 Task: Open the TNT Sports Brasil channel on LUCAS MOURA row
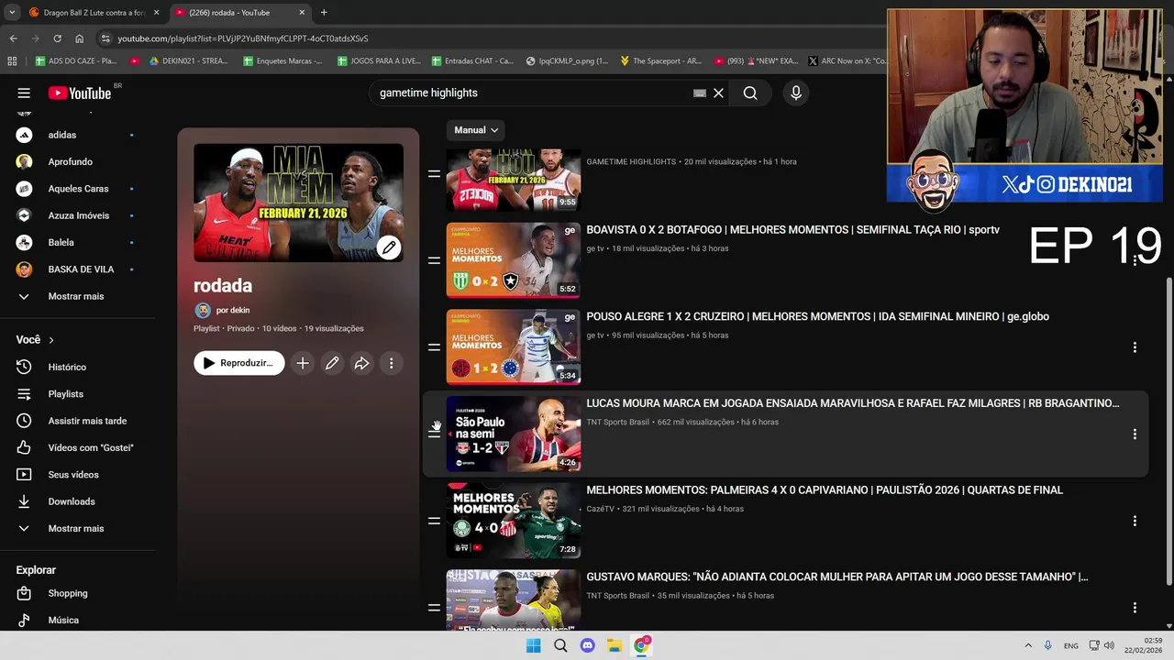(x=617, y=423)
